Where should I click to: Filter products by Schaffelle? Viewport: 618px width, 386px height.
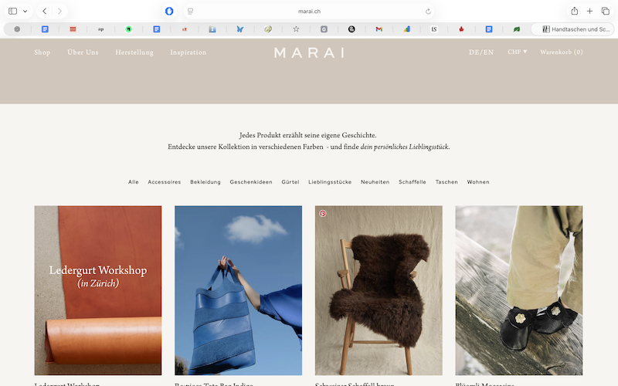pos(413,182)
